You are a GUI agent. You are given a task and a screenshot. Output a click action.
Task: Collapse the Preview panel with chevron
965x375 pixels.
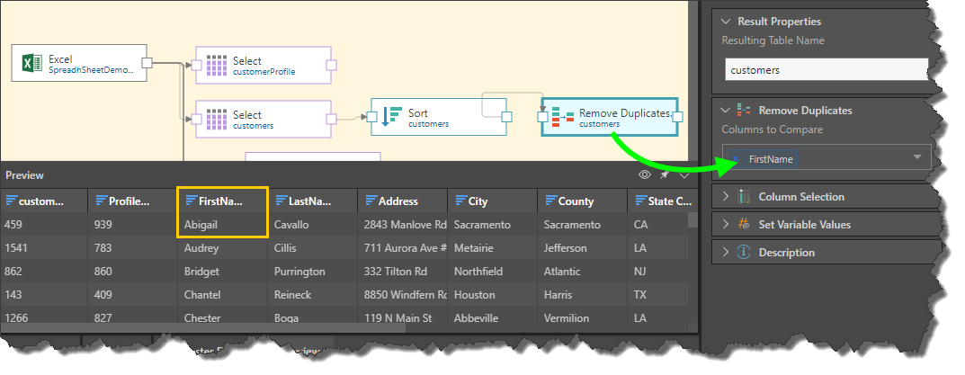684,175
